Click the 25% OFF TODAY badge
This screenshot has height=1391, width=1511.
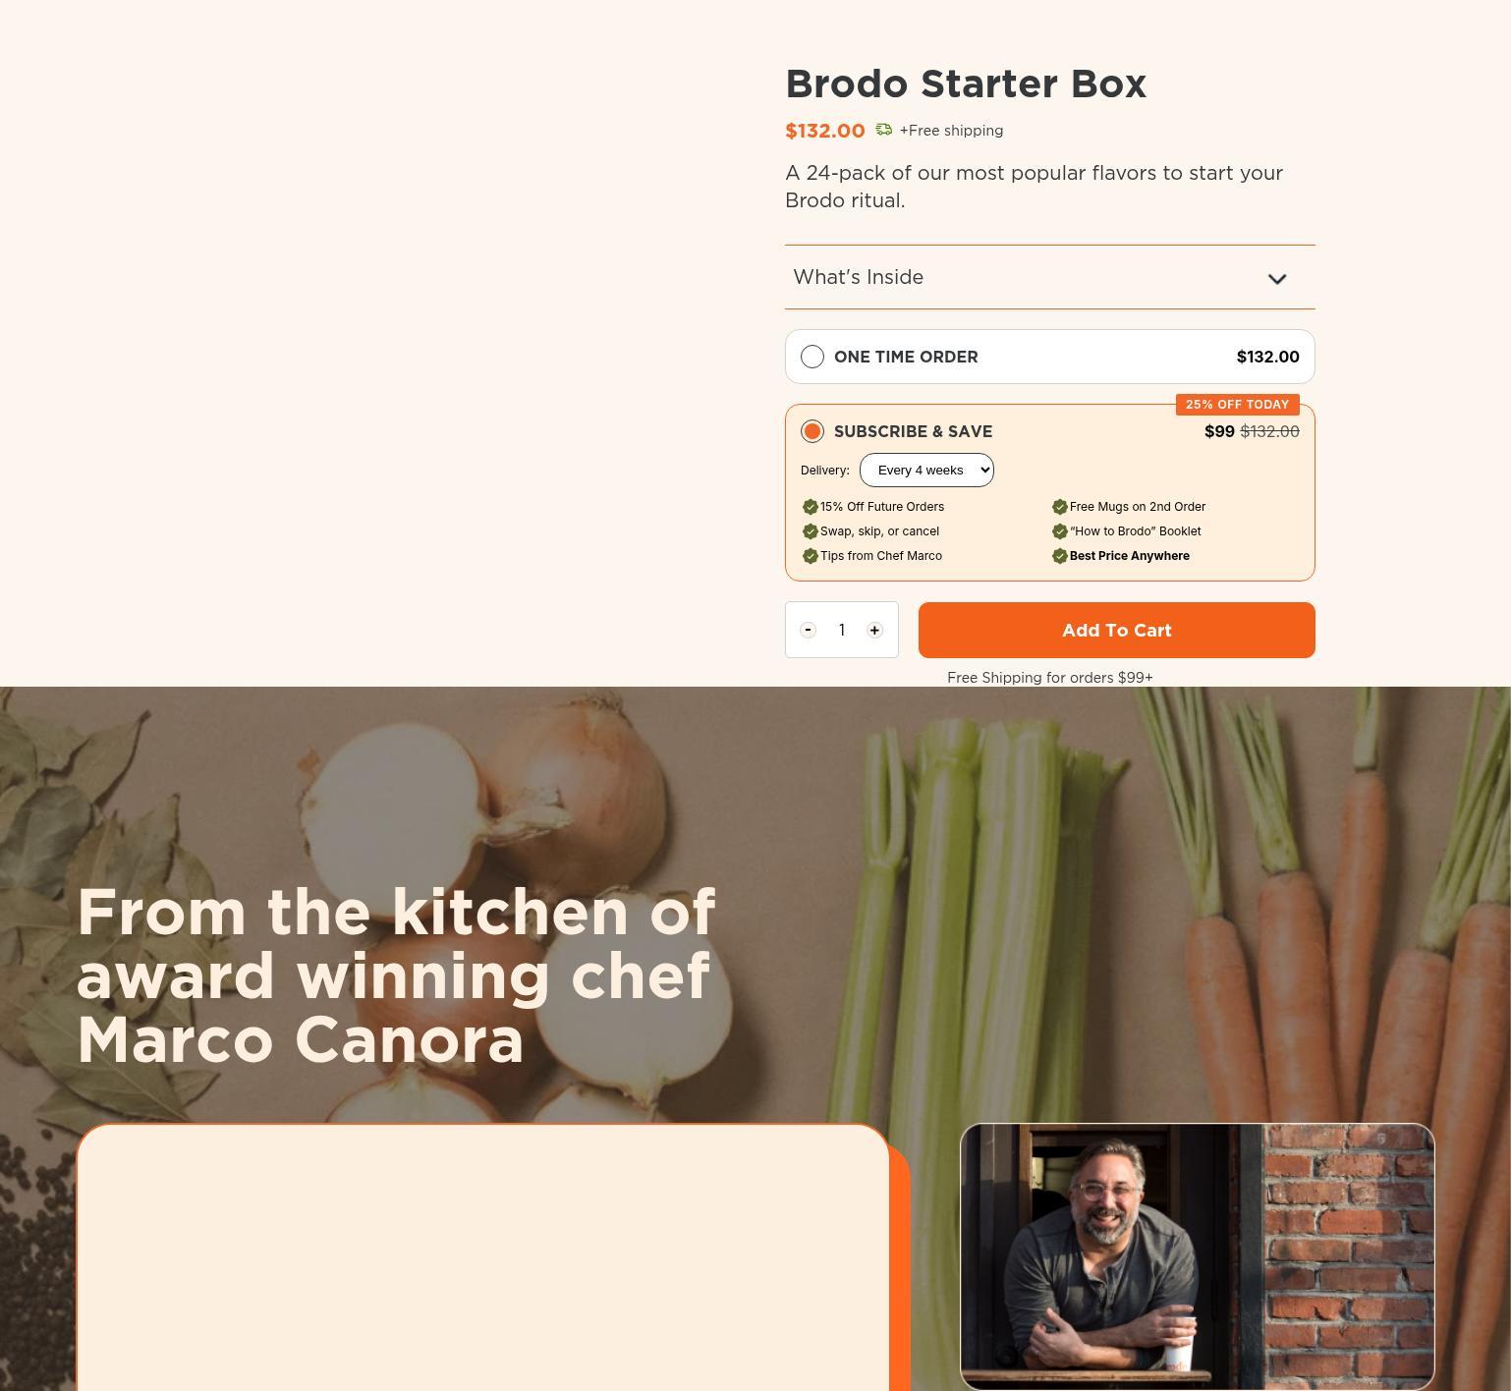pyautogui.click(x=1238, y=405)
